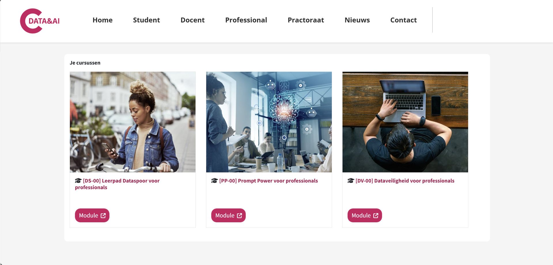This screenshot has width=553, height=265.
Task: Open the Prompt Power voor professionals link
Action: click(x=268, y=181)
